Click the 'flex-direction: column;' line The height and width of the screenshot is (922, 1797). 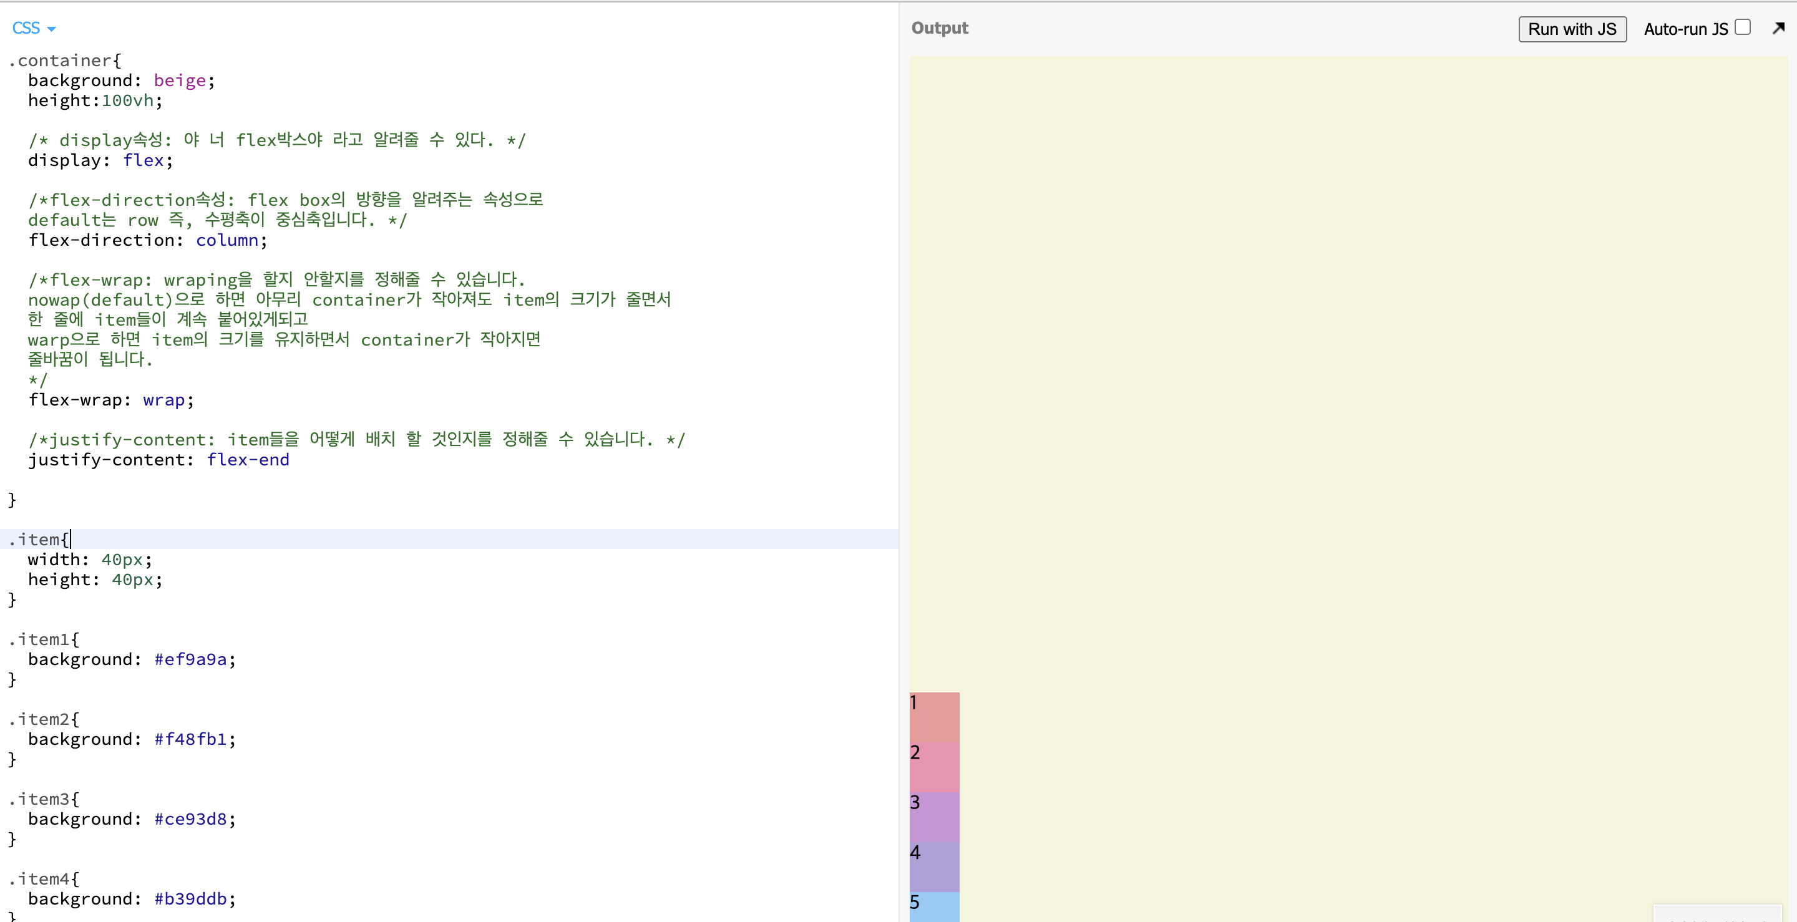point(147,241)
